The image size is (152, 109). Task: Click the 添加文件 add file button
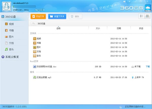click(x=38, y=17)
